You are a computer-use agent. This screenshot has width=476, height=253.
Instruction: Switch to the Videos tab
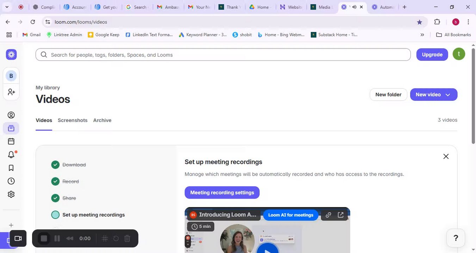44,120
